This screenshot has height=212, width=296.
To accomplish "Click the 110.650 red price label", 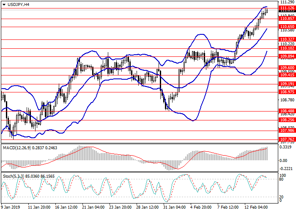I will click(287, 27).
